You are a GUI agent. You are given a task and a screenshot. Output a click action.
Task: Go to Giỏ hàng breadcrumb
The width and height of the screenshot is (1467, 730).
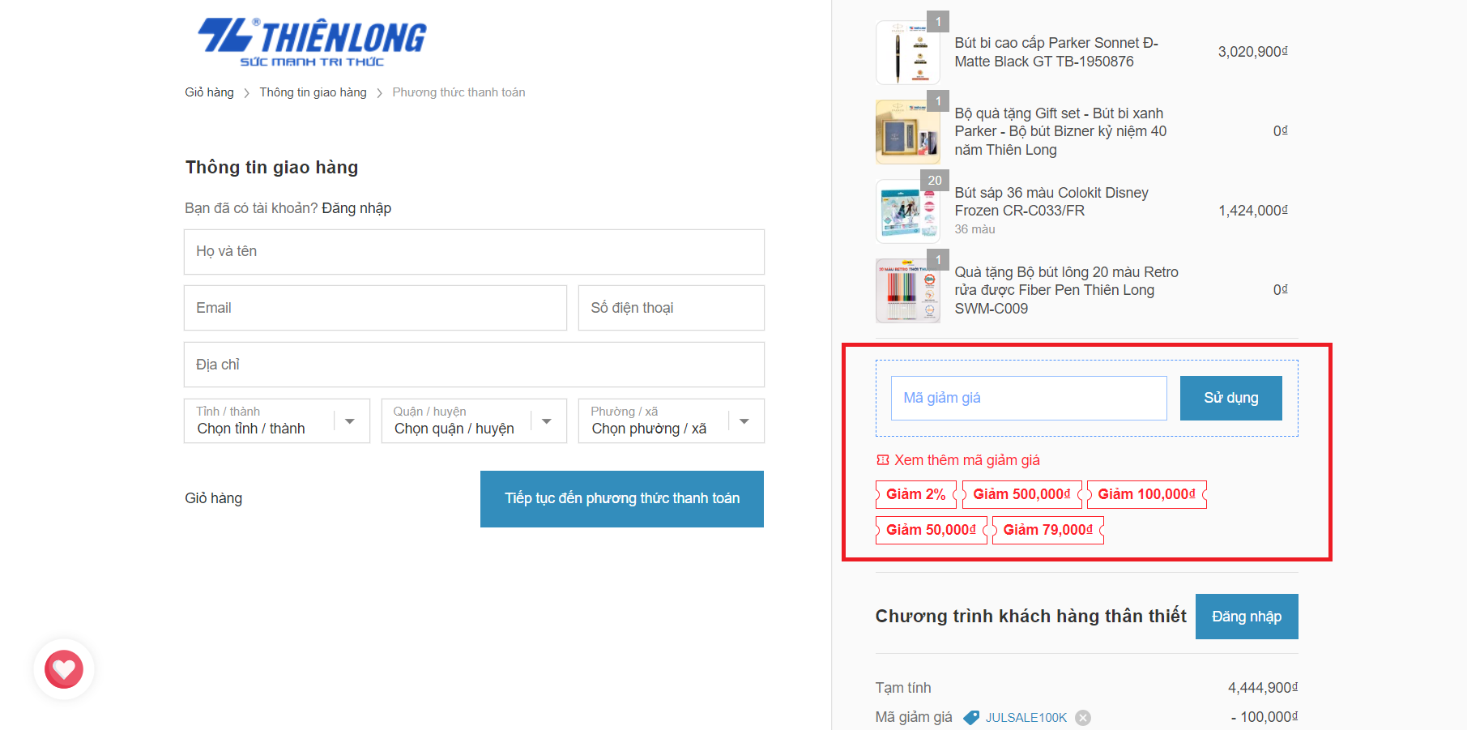[209, 92]
